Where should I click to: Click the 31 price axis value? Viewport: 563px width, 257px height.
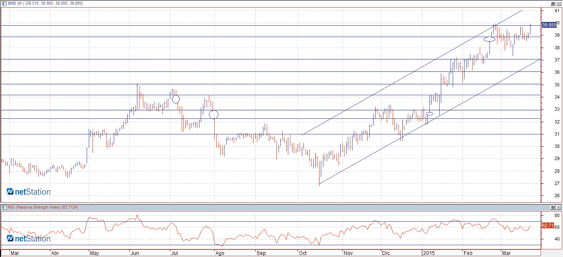click(x=558, y=134)
